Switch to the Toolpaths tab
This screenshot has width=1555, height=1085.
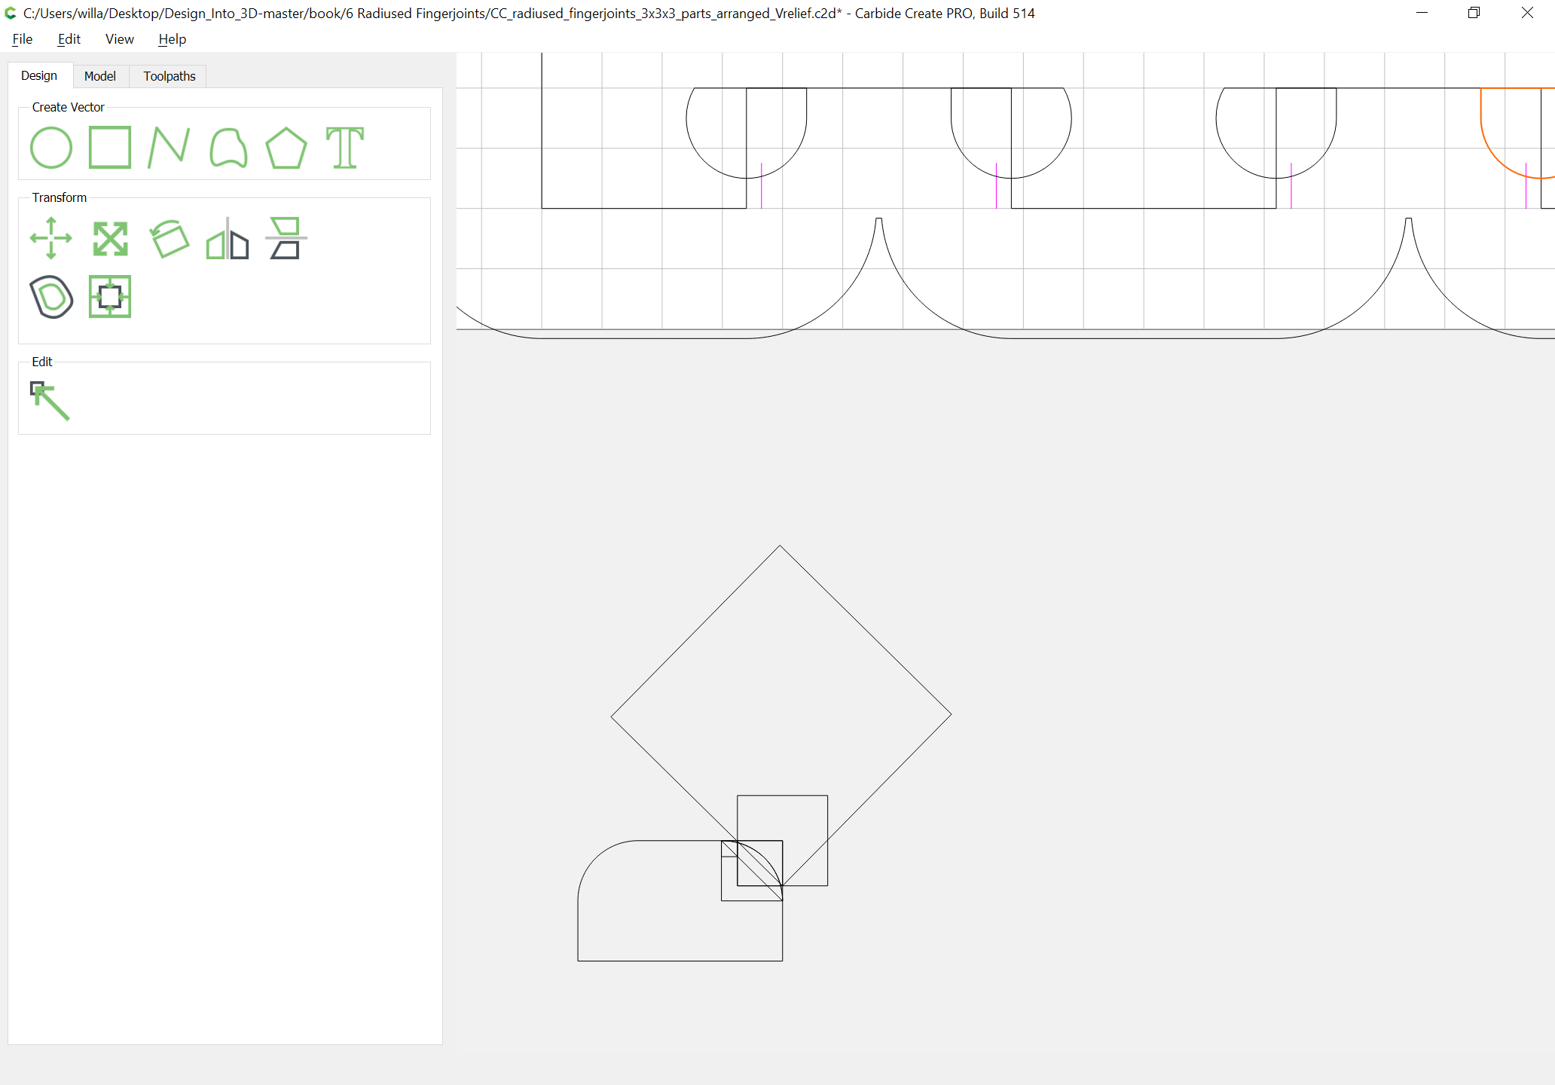(x=170, y=76)
